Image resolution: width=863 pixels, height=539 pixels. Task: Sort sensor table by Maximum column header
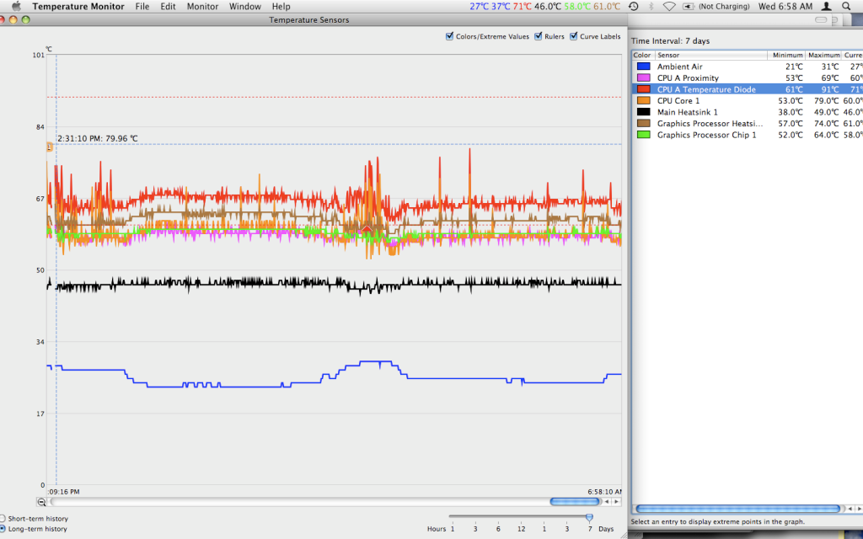pyautogui.click(x=823, y=55)
